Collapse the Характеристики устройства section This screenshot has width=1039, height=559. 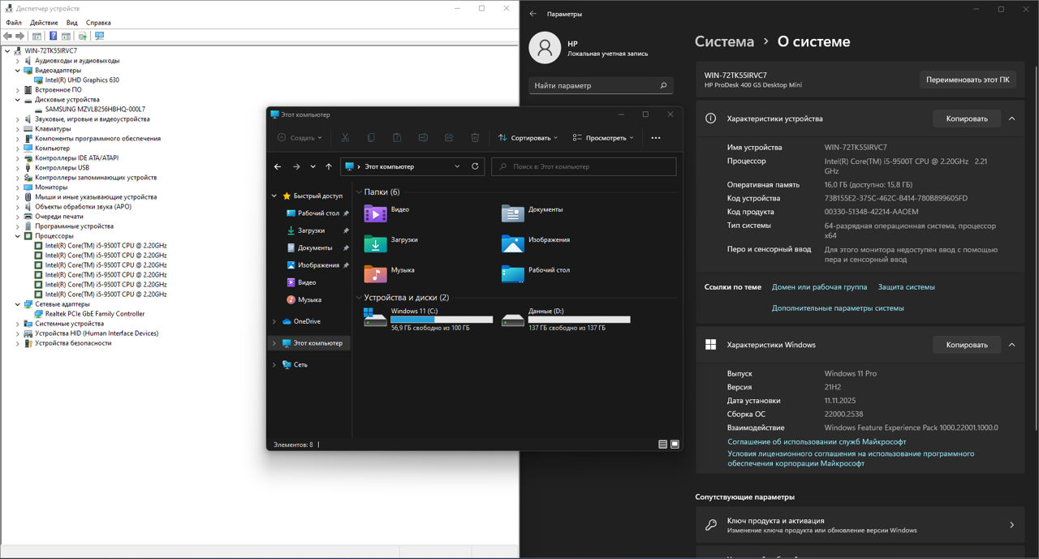[1011, 118]
